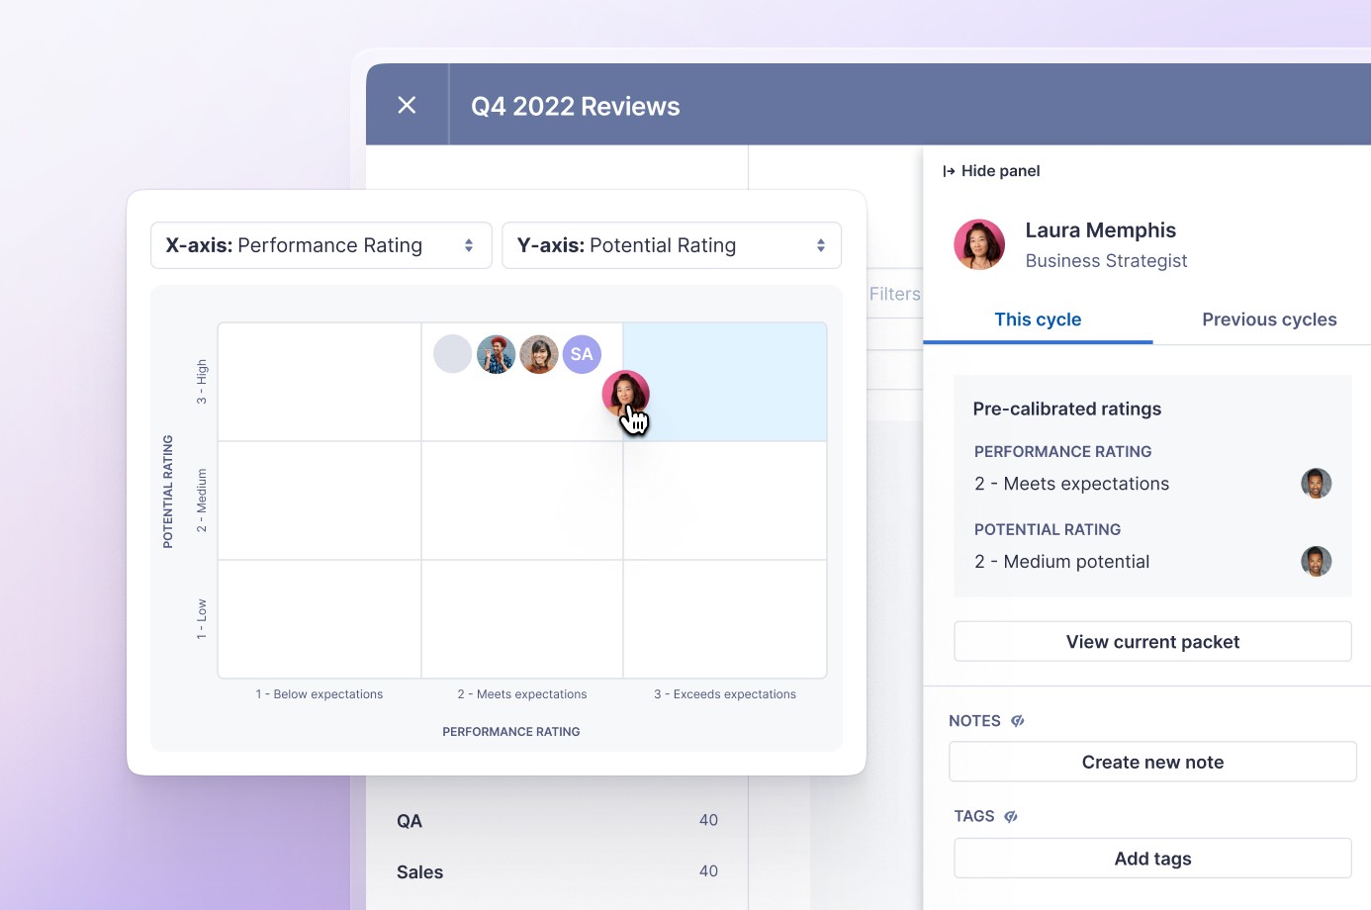The height and width of the screenshot is (910, 1371).
Task: Click the Low / Below expectations grid cell
Action: (x=320, y=619)
